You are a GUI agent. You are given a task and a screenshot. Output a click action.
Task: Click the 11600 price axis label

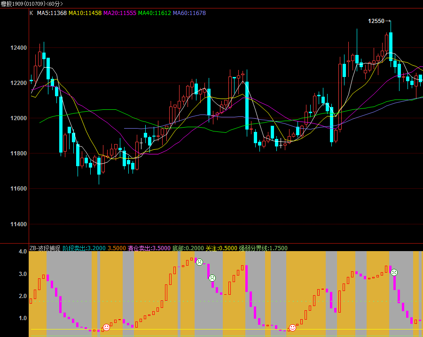pyautogui.click(x=19, y=189)
